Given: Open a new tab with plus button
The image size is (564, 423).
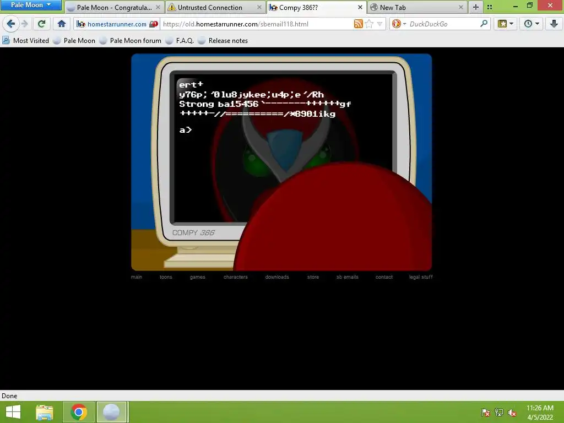Looking at the screenshot, I should [475, 7].
